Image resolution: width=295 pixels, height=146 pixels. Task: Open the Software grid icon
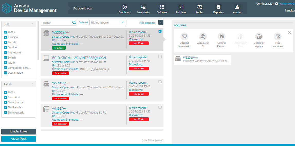[162, 7]
